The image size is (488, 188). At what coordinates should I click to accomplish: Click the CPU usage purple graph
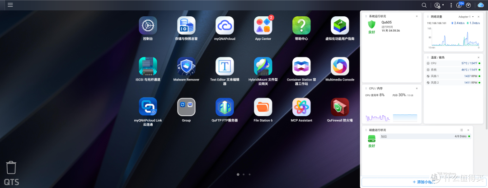[x=377, y=118]
